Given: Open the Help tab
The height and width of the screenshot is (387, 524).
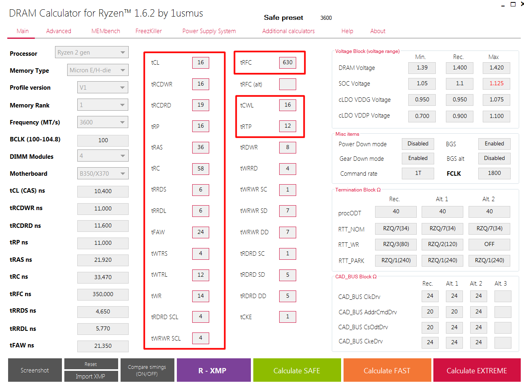Looking at the screenshot, I should pyautogui.click(x=347, y=31).
